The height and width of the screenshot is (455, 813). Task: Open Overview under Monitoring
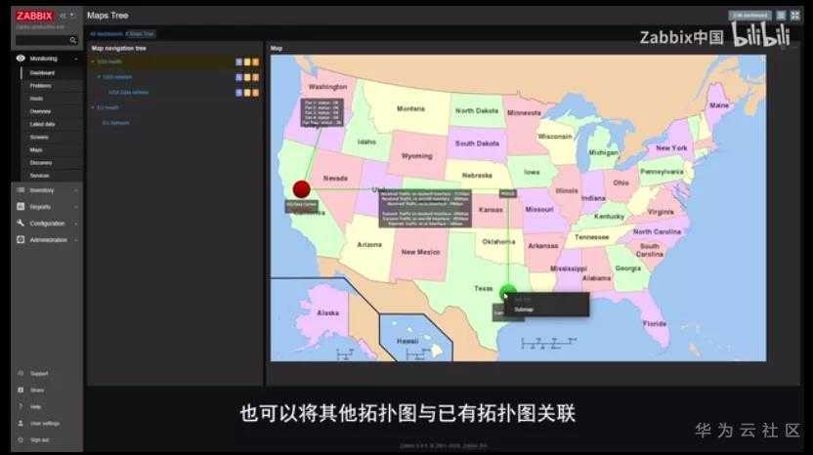tap(40, 111)
